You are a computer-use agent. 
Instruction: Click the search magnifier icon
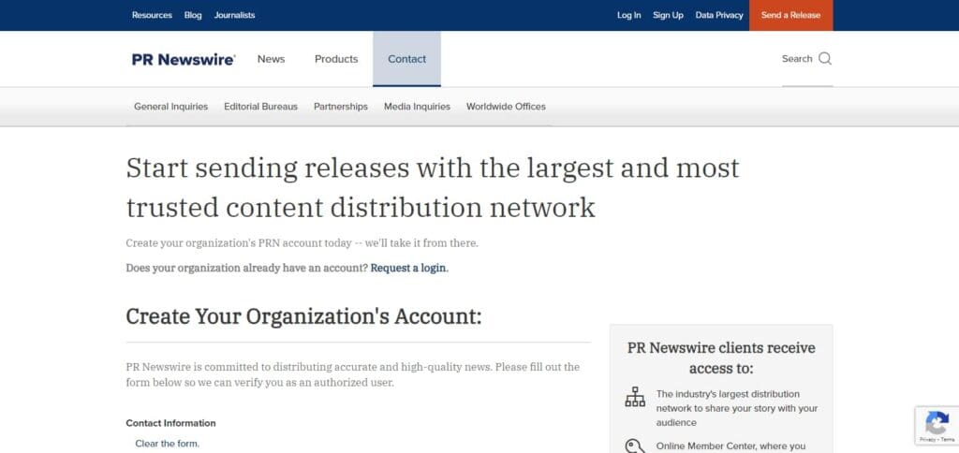pyautogui.click(x=824, y=59)
